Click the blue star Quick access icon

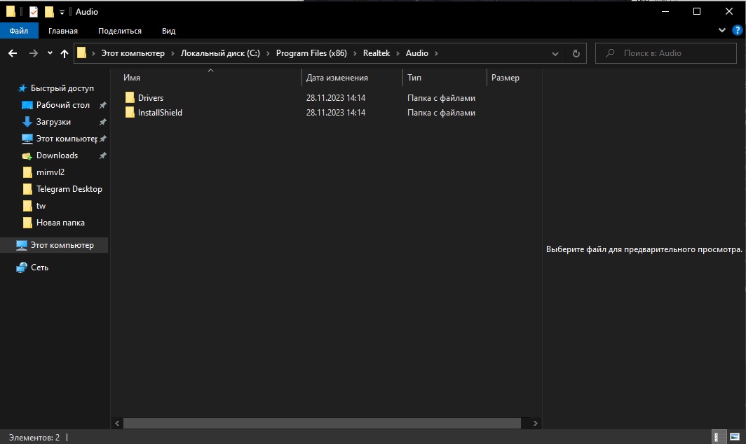[22, 88]
